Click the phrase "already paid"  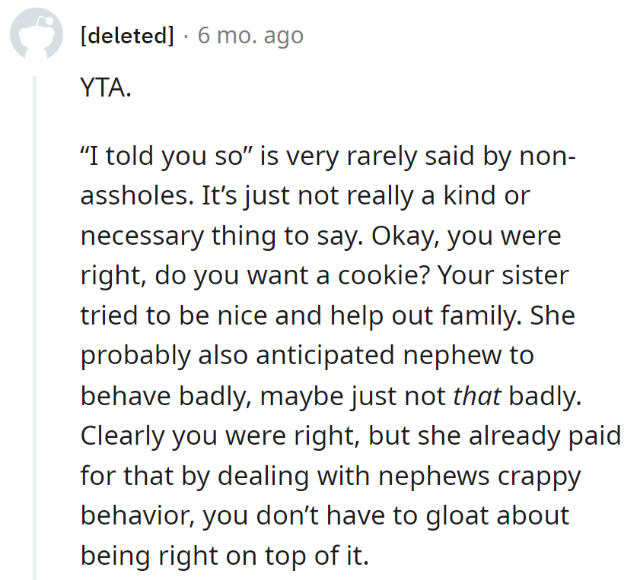pyautogui.click(x=546, y=436)
